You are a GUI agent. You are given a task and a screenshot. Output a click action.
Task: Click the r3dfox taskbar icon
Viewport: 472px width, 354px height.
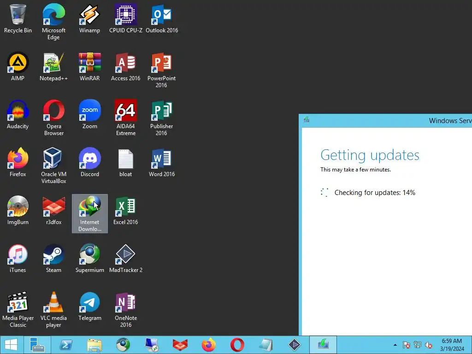click(x=180, y=345)
